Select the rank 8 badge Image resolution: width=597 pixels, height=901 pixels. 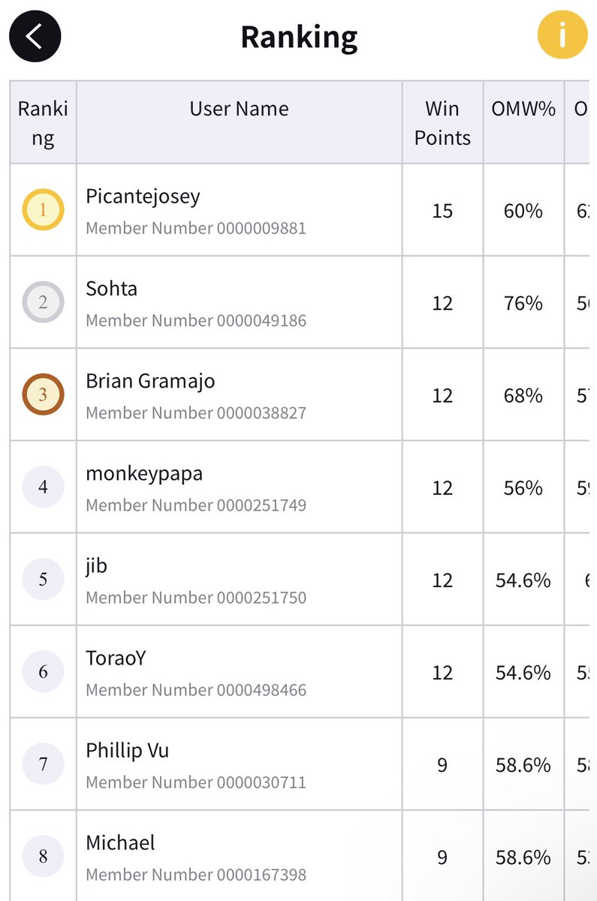(x=43, y=857)
